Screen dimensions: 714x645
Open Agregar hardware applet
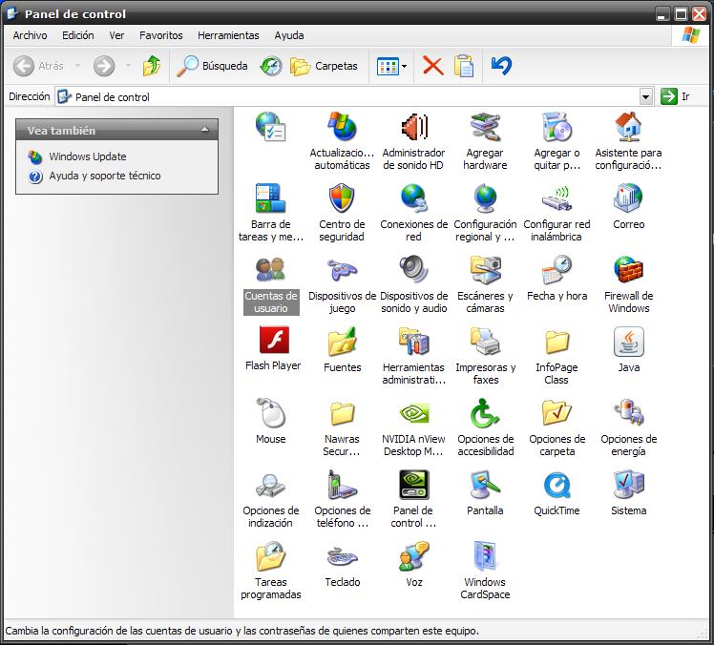[x=485, y=127]
